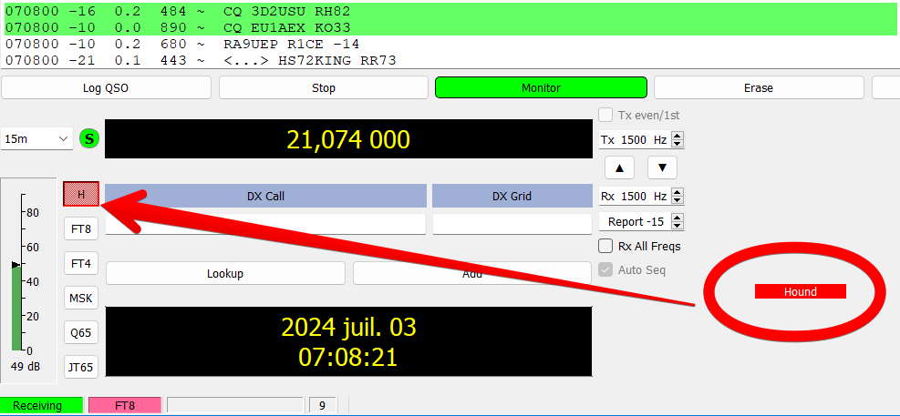Click the 2024 juil. 03 date clock display
This screenshot has width=900, height=416.
348,341
